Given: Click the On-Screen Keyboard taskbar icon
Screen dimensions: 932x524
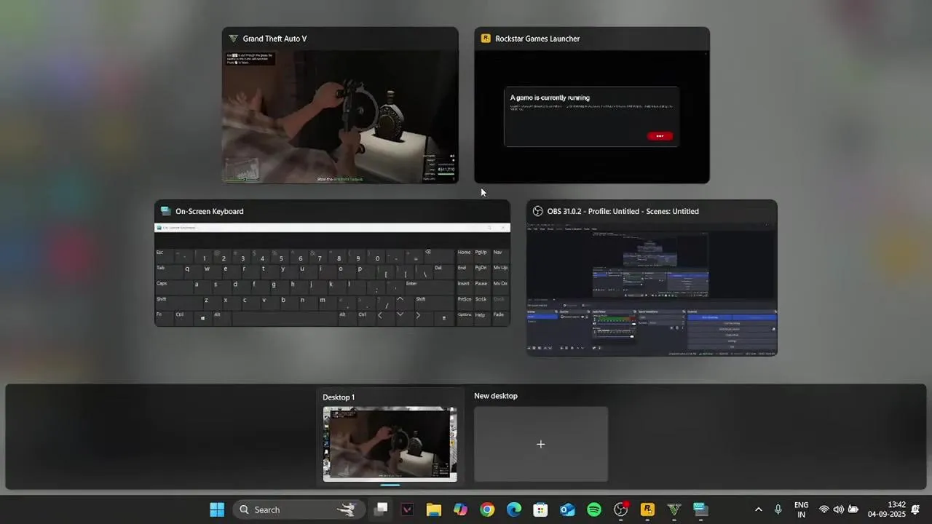Looking at the screenshot, I should (x=700, y=509).
